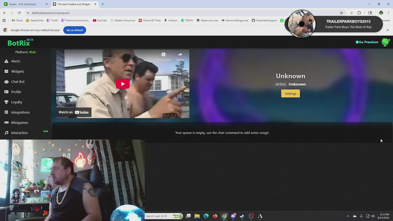The width and height of the screenshot is (393, 221).
Task: Open the Online GIF Tools bookmark
Action: pyautogui.click(x=150, y=21)
